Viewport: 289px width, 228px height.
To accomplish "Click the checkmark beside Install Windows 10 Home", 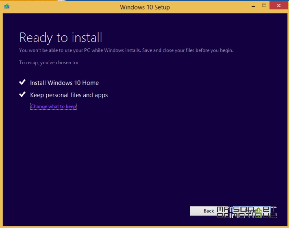I will click(x=22, y=82).
